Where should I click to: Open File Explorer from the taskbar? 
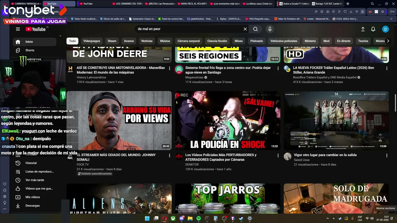[190, 219]
